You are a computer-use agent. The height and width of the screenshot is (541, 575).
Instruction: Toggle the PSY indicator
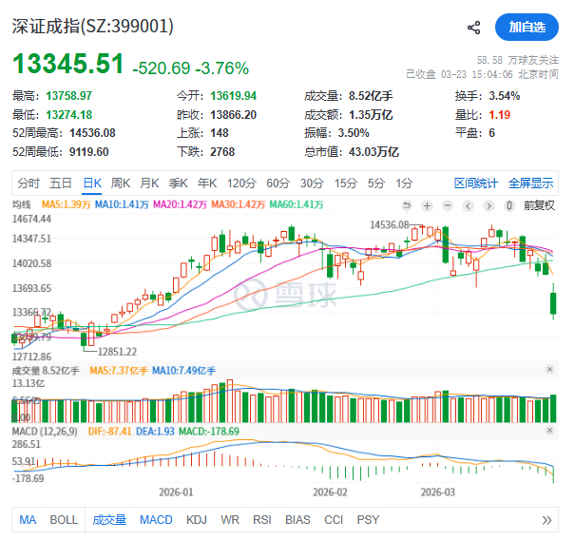tap(368, 520)
